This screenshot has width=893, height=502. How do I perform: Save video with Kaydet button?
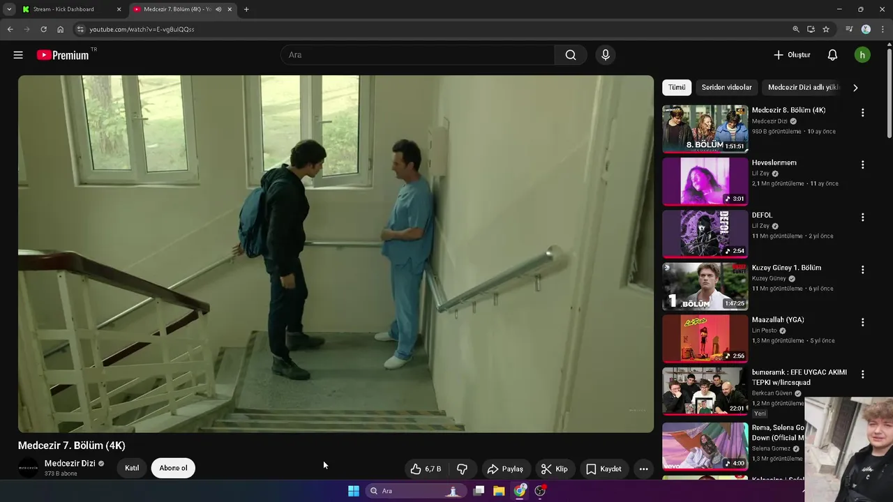point(603,469)
